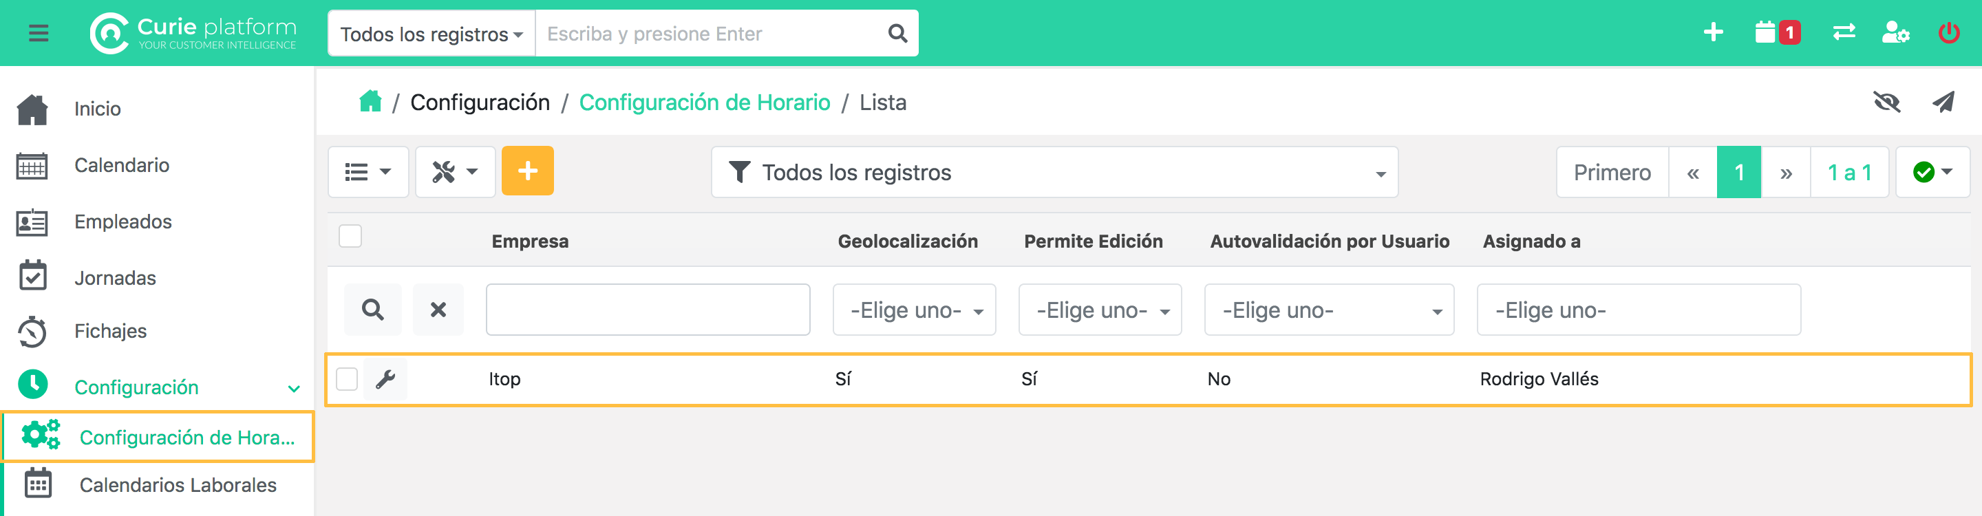Click the orange add record button
The height and width of the screenshot is (516, 1982).
click(527, 171)
